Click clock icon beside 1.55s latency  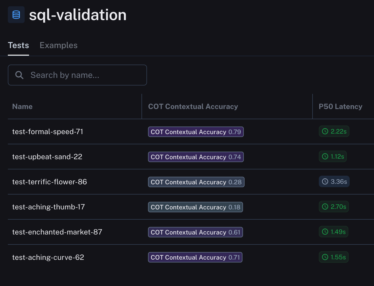coord(325,257)
